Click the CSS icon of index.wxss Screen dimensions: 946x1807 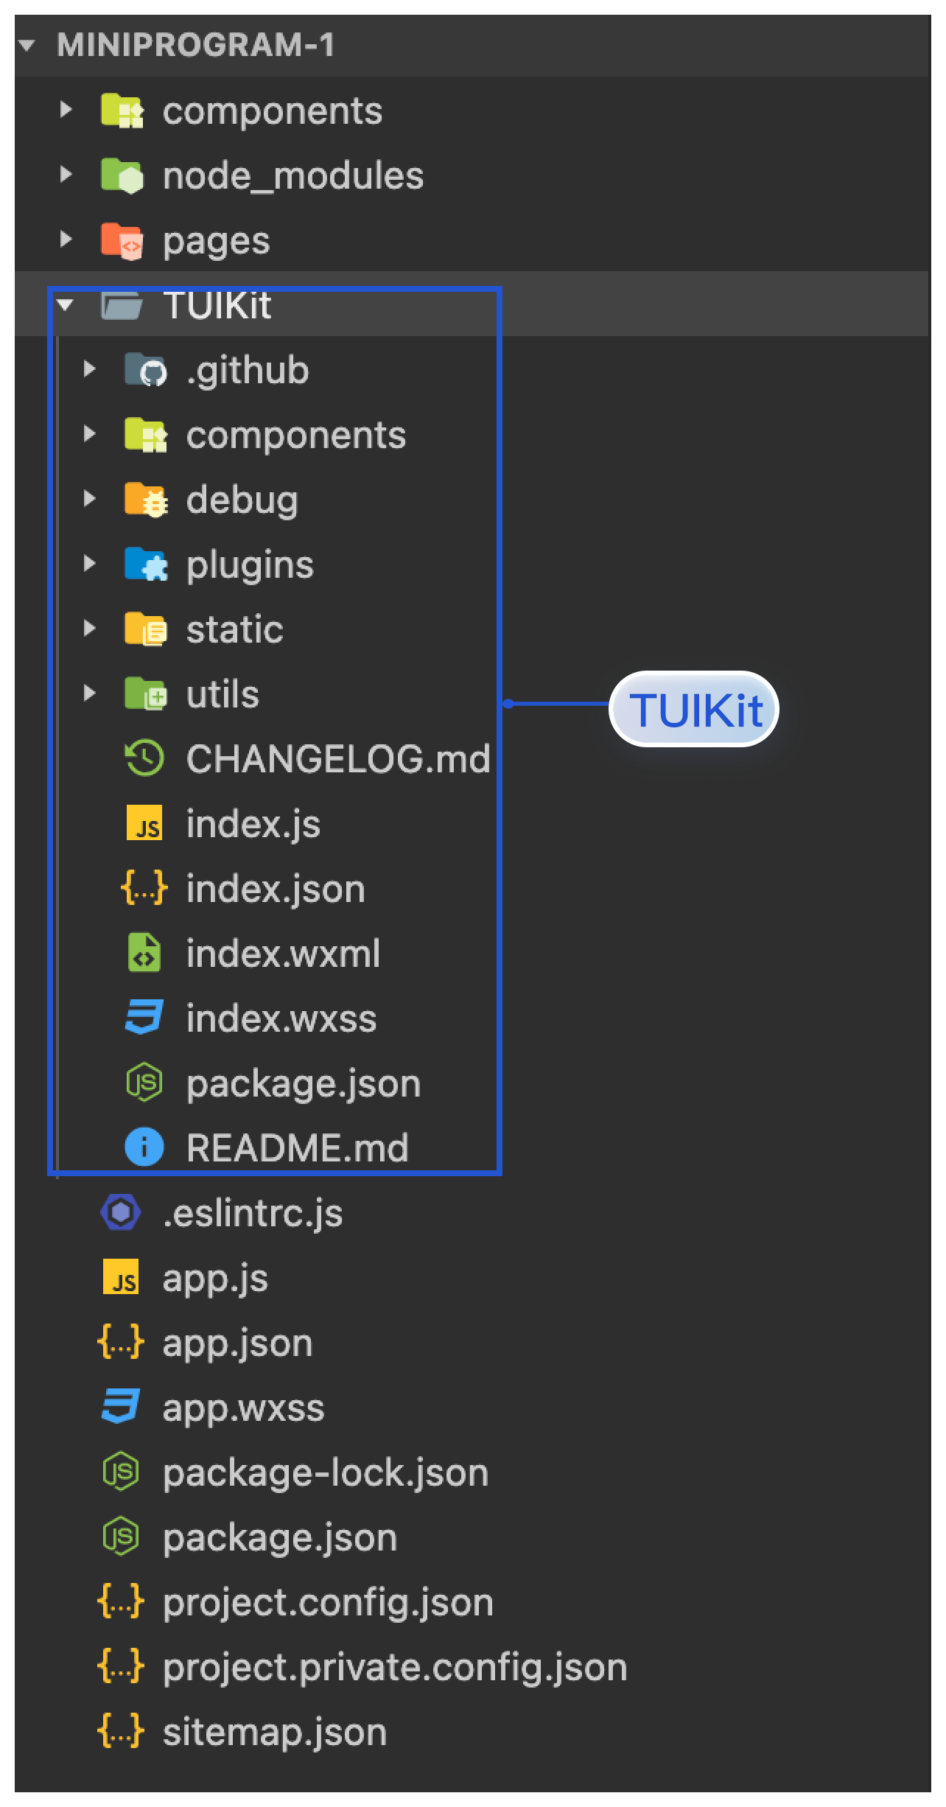point(144,1018)
